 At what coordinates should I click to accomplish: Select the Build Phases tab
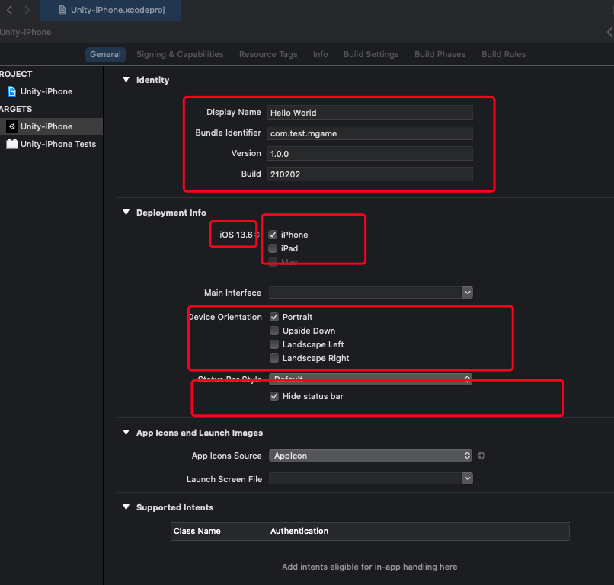[440, 54]
